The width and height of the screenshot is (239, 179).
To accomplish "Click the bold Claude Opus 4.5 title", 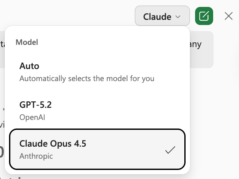I will click(53, 144).
